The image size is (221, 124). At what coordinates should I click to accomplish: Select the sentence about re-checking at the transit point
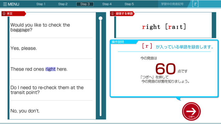[x=47, y=90]
